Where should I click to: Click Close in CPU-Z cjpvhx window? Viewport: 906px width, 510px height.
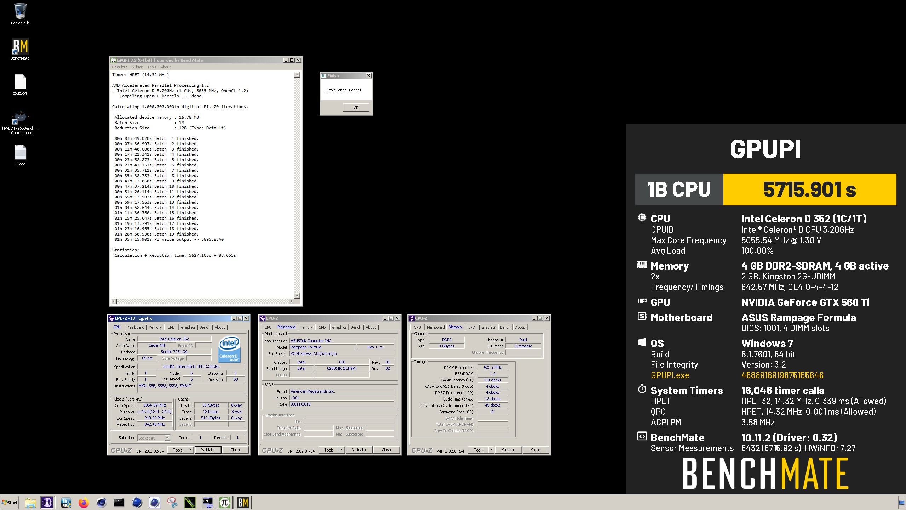(235, 450)
